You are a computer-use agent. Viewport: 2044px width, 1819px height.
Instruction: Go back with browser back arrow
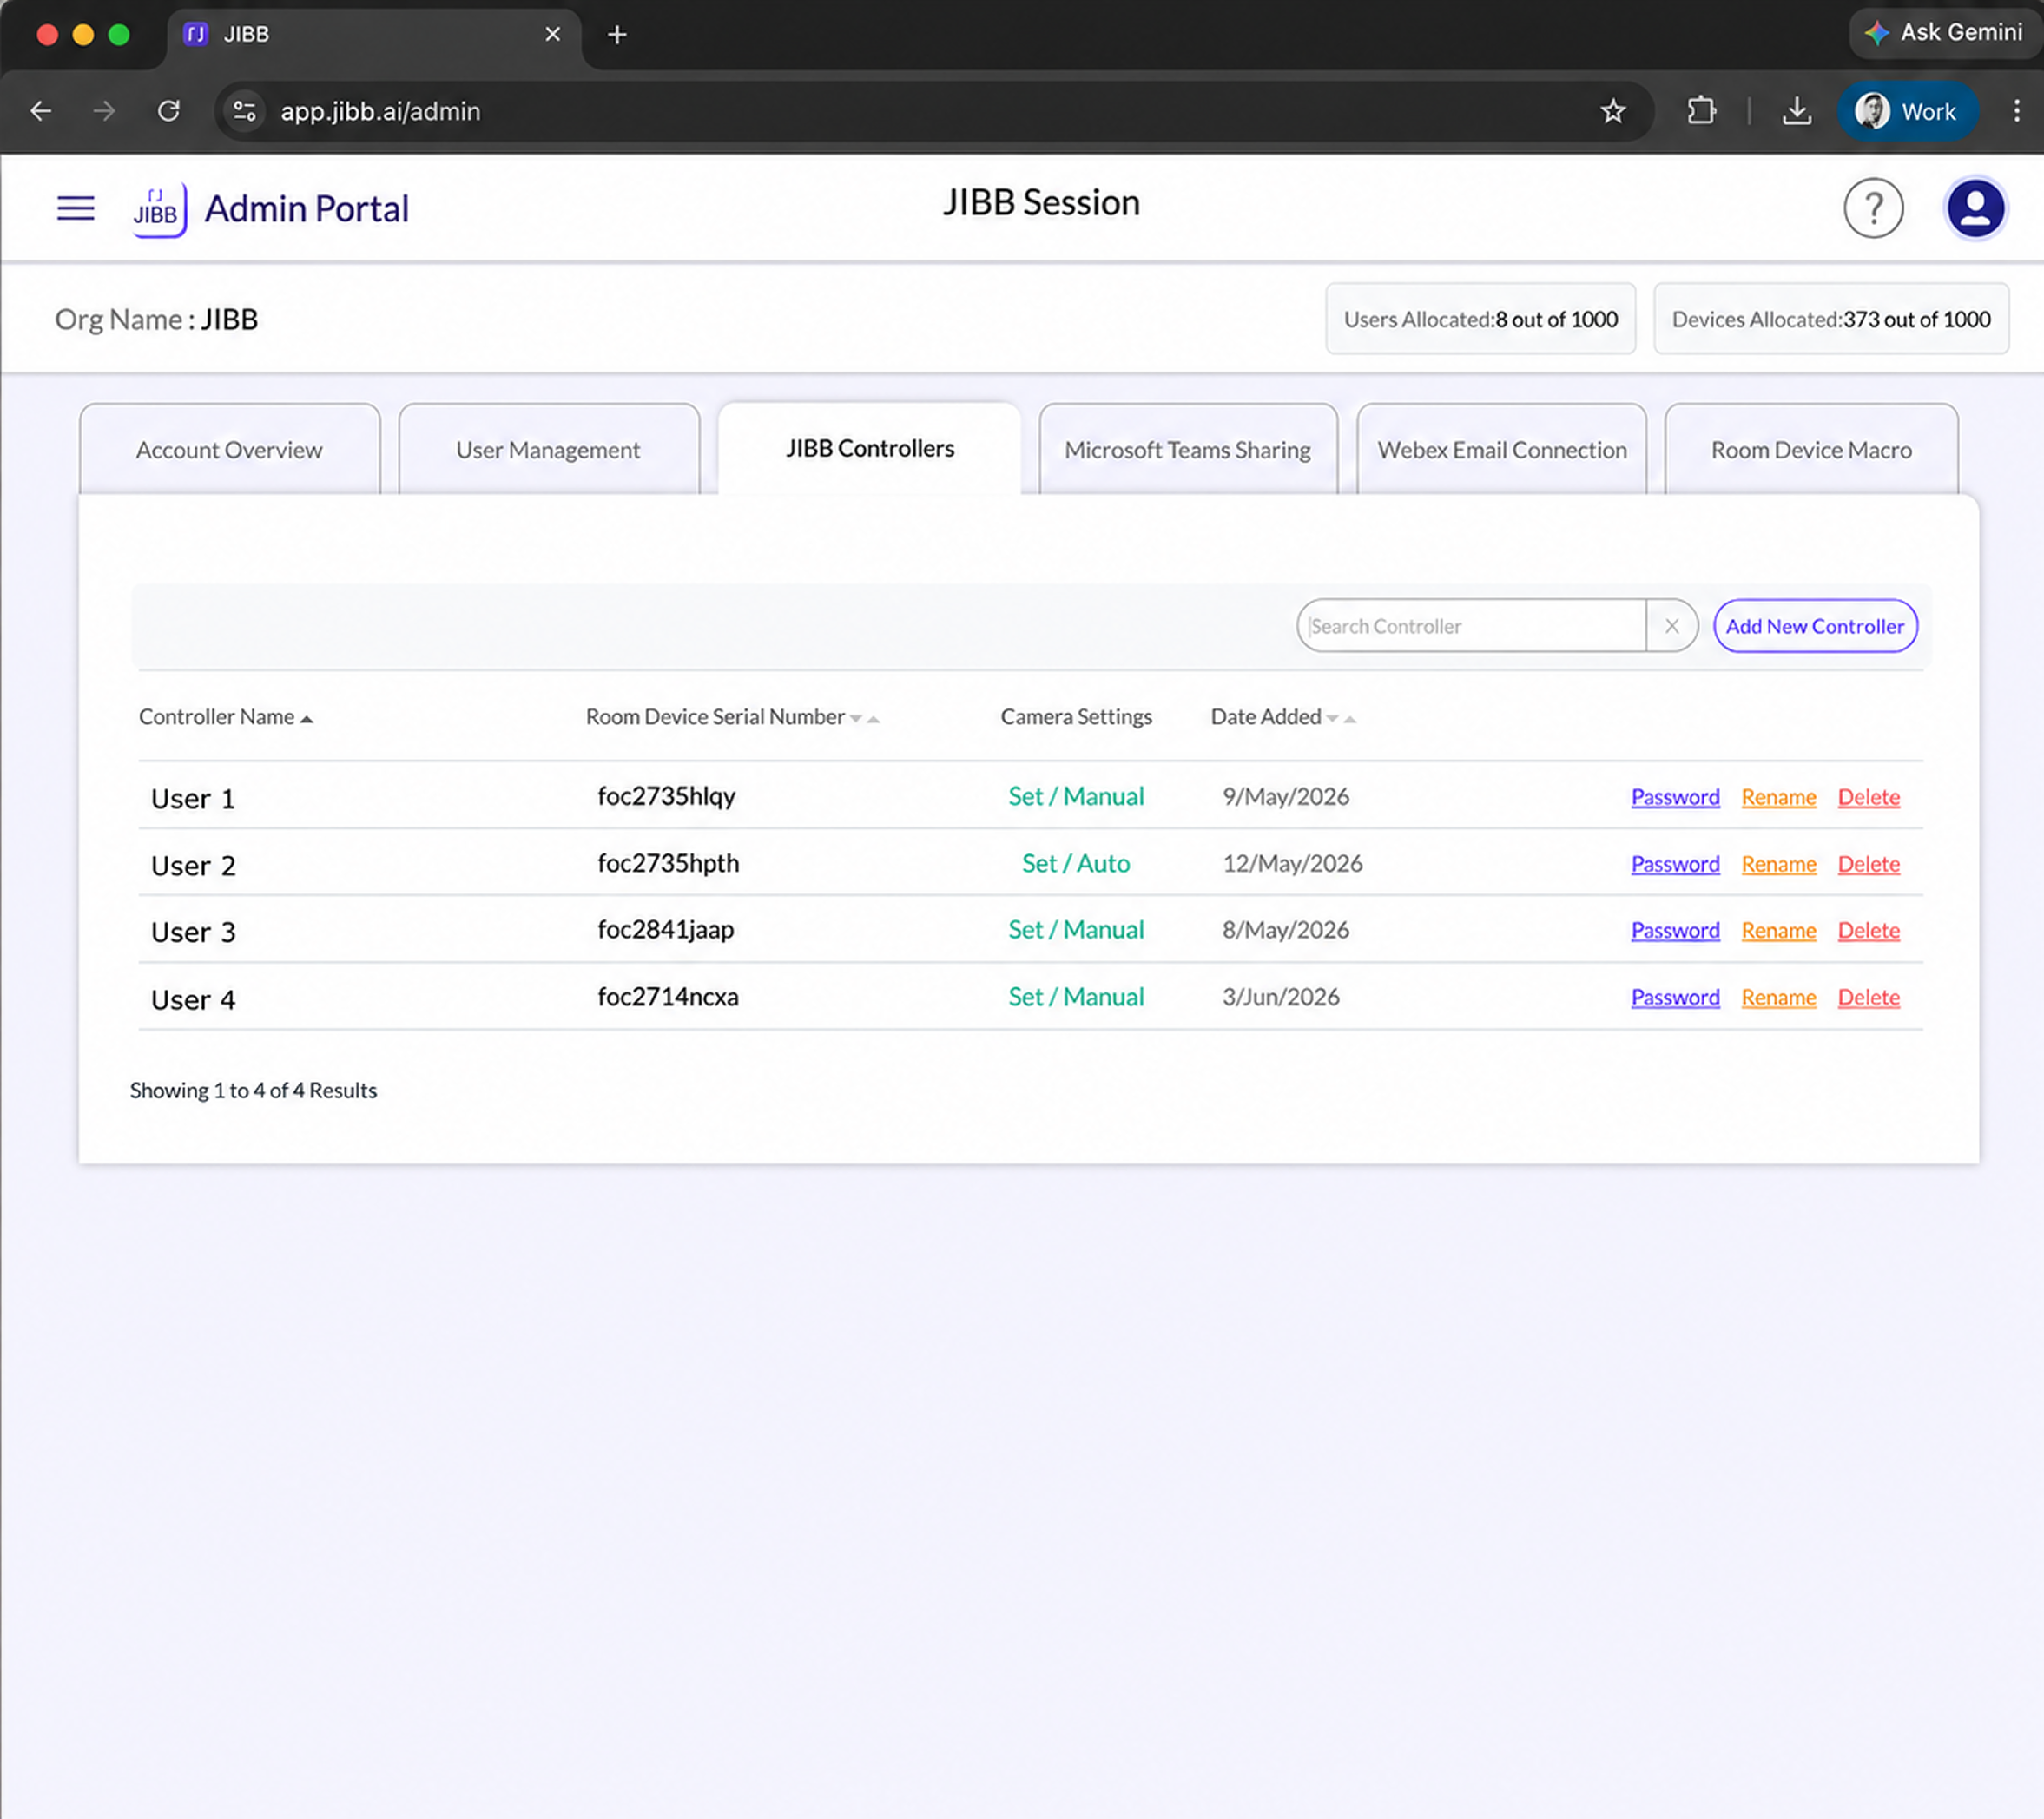tap(41, 111)
